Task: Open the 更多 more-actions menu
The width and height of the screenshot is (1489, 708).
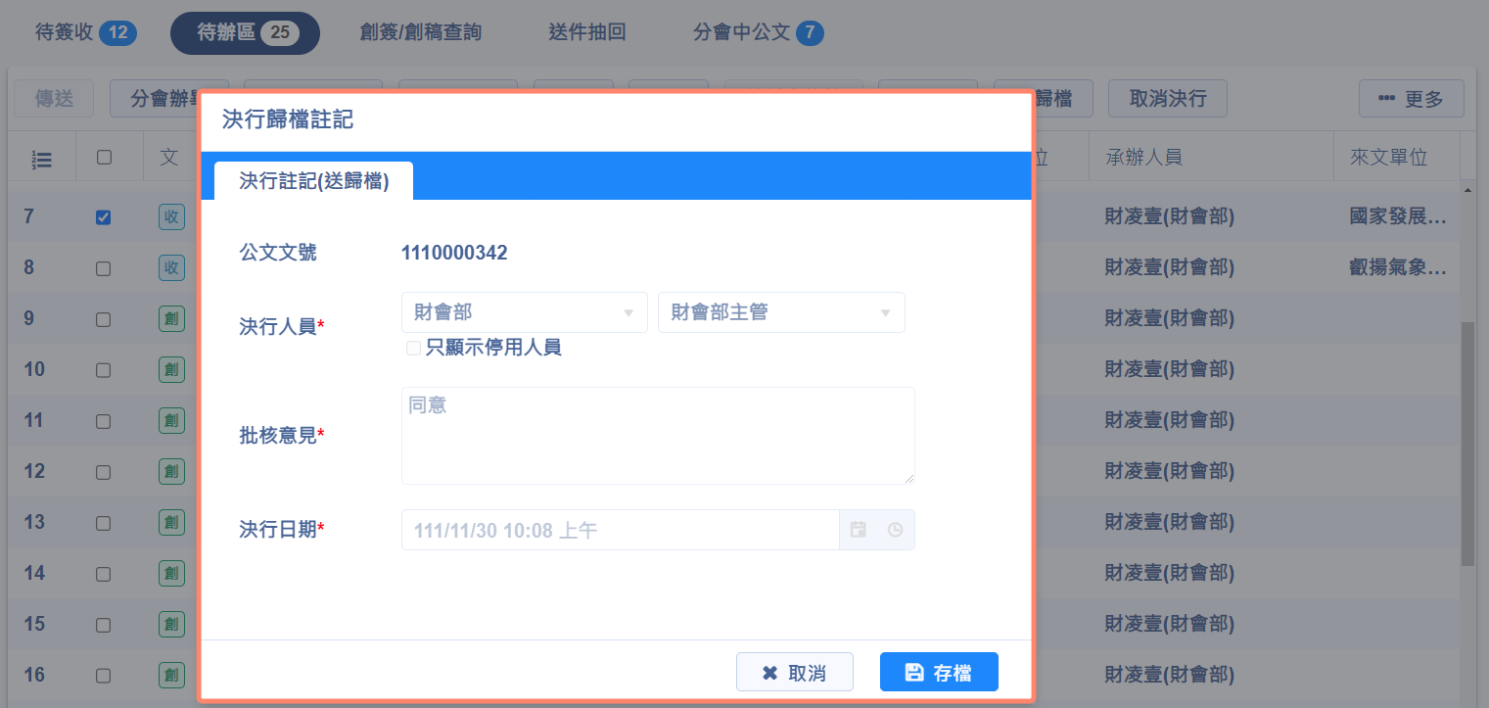Action: 1411,99
